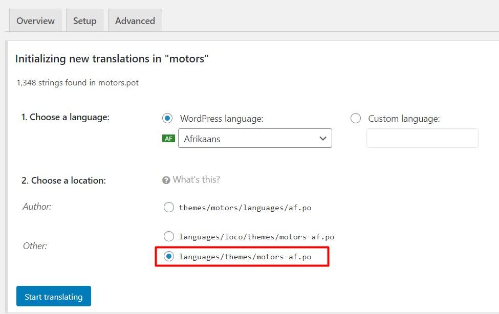Pick the languages/themes/motors-af.po radio button

click(x=168, y=257)
